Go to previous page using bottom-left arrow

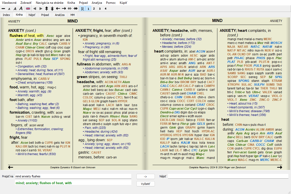pos(11,167)
